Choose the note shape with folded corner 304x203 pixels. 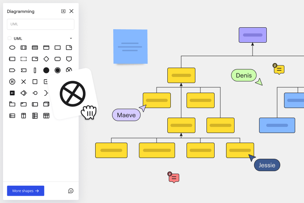pos(69,48)
